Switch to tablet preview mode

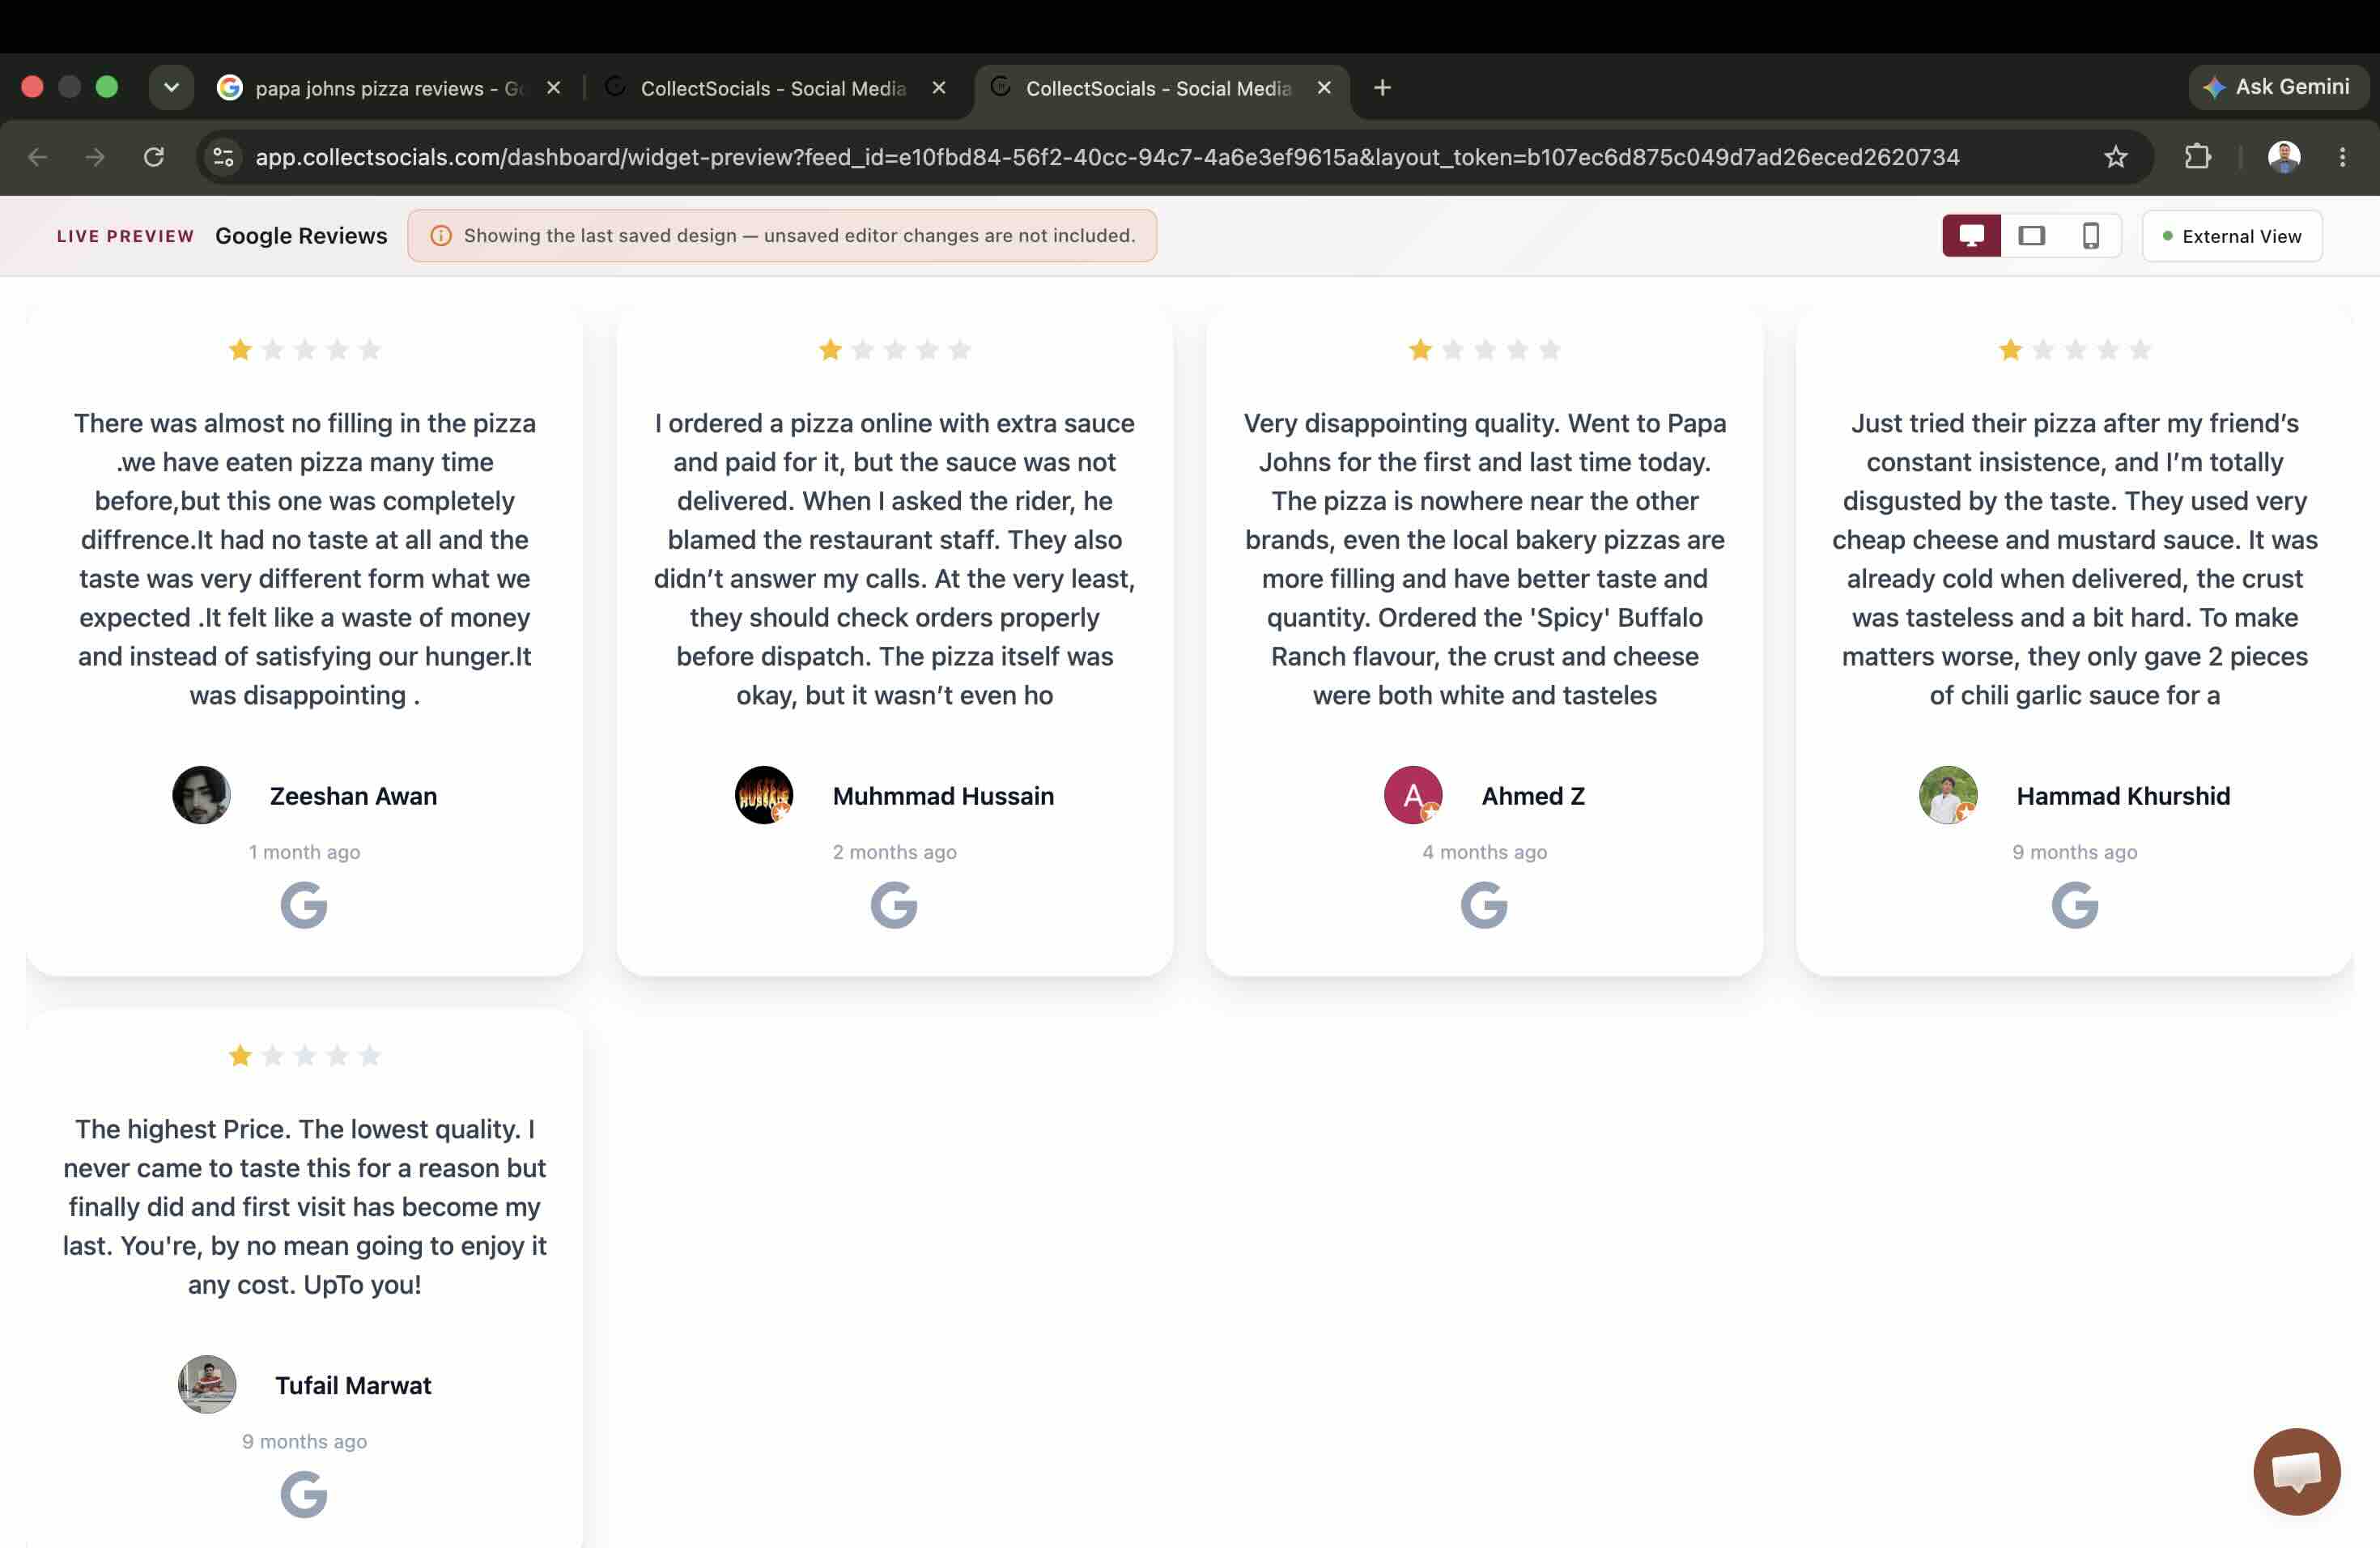[2031, 236]
